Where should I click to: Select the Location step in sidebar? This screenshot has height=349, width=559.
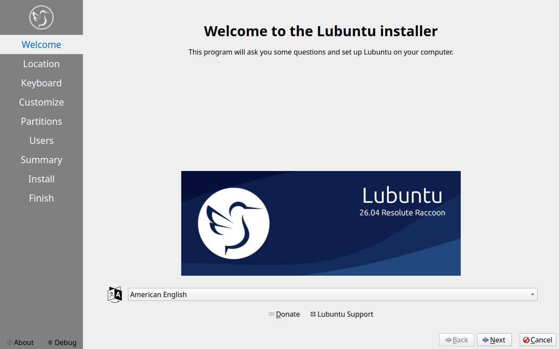(41, 64)
